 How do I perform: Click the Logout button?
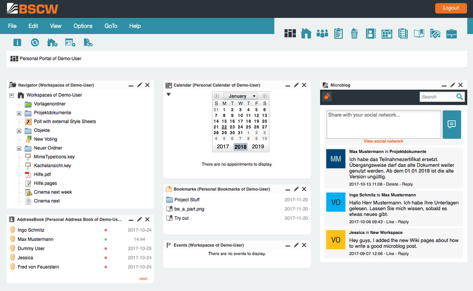tap(450, 8)
